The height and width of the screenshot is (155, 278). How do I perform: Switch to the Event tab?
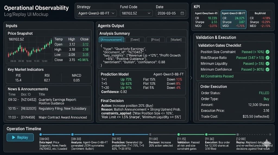tap(135, 40)
